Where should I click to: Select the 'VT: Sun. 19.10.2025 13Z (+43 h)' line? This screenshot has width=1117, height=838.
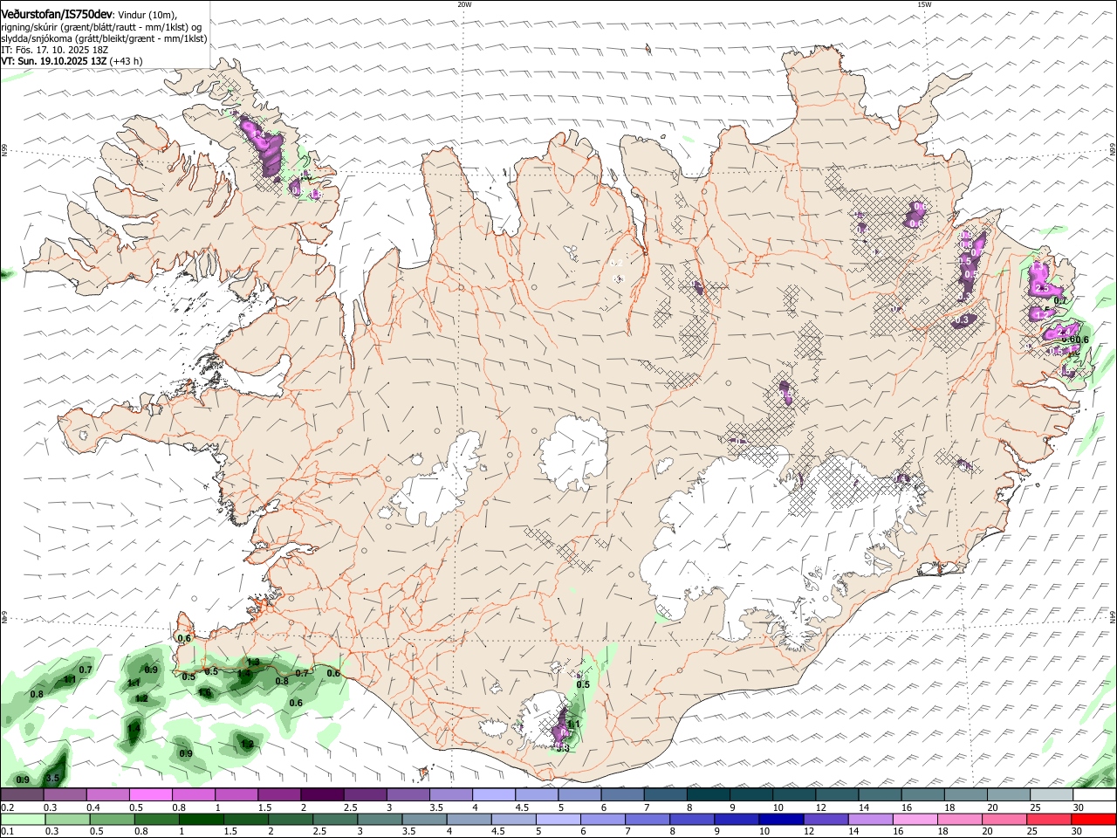pos(72,61)
